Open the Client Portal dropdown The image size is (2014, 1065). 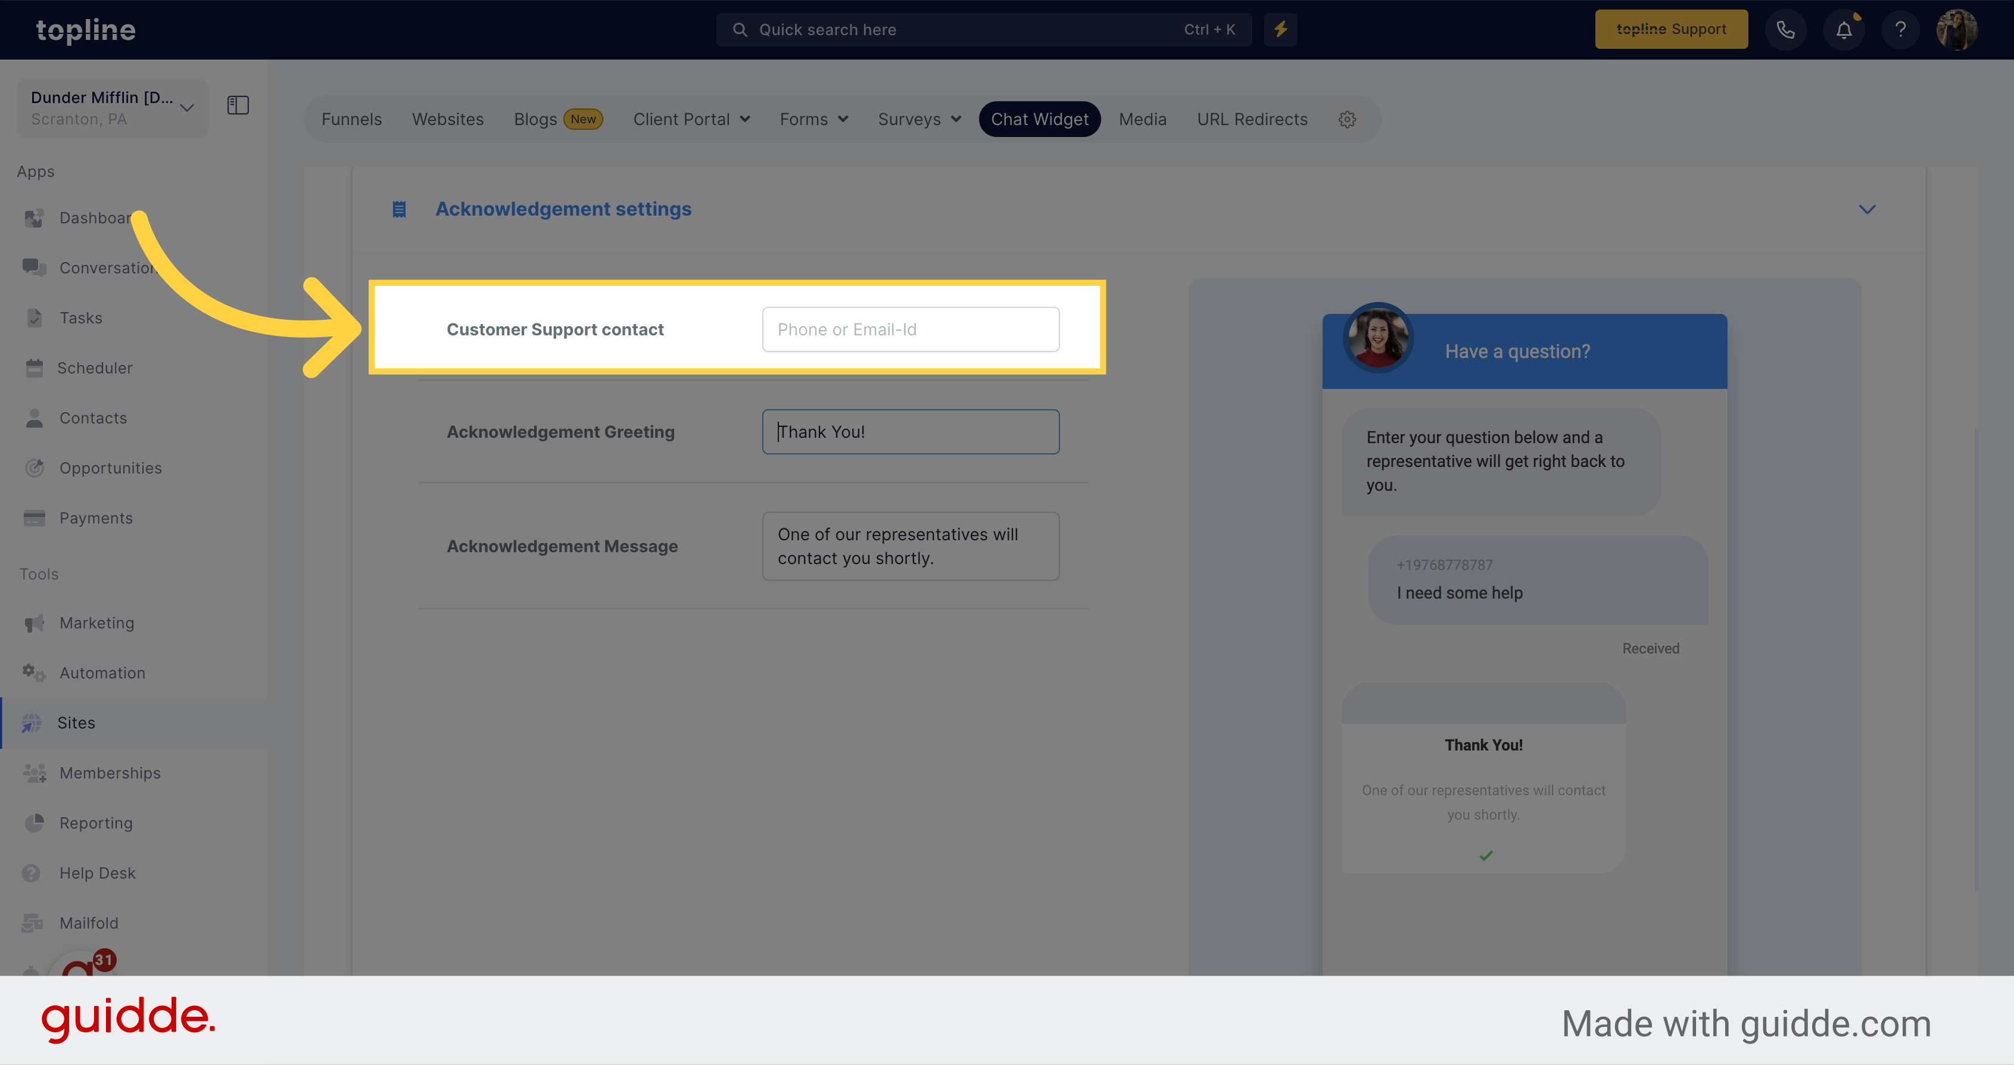690,119
